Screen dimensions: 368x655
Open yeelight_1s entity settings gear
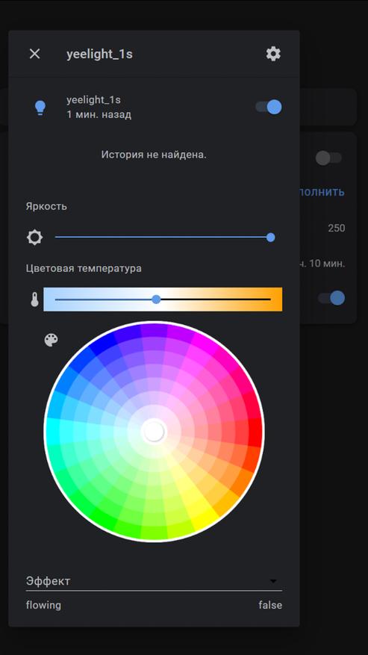(x=273, y=54)
